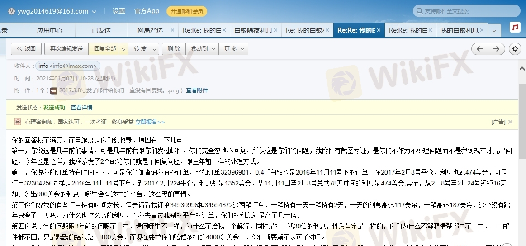The height and width of the screenshot is (246, 526).
Task: Open 转发 dropdown arrow
Action: 154,49
